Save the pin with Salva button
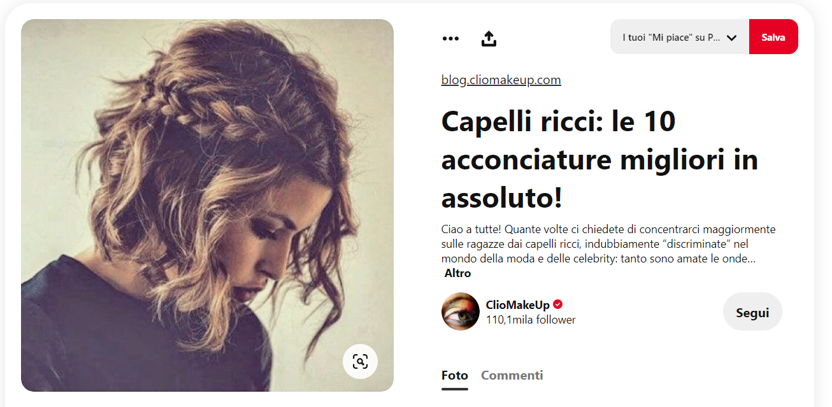 [773, 37]
